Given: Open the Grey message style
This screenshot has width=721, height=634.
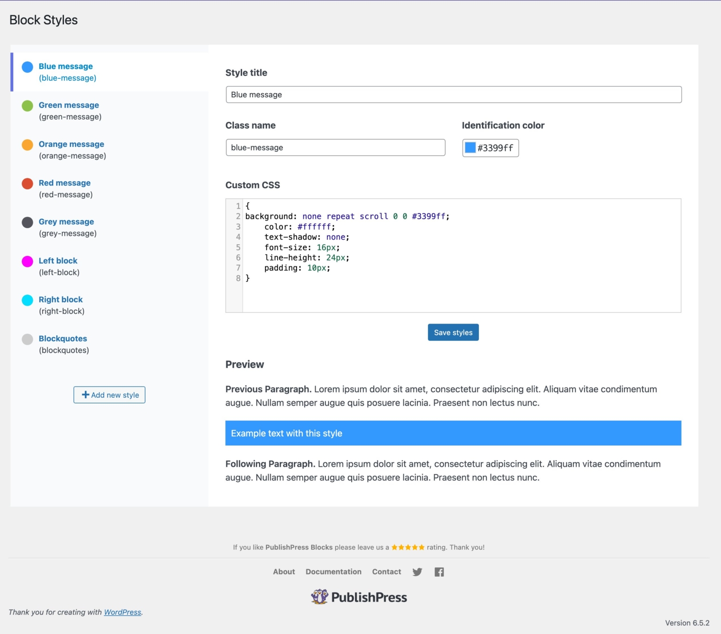Looking at the screenshot, I should 66,222.
